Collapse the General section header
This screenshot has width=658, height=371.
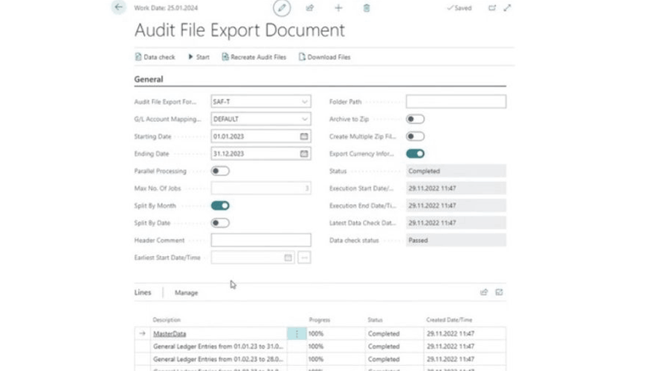click(x=149, y=79)
